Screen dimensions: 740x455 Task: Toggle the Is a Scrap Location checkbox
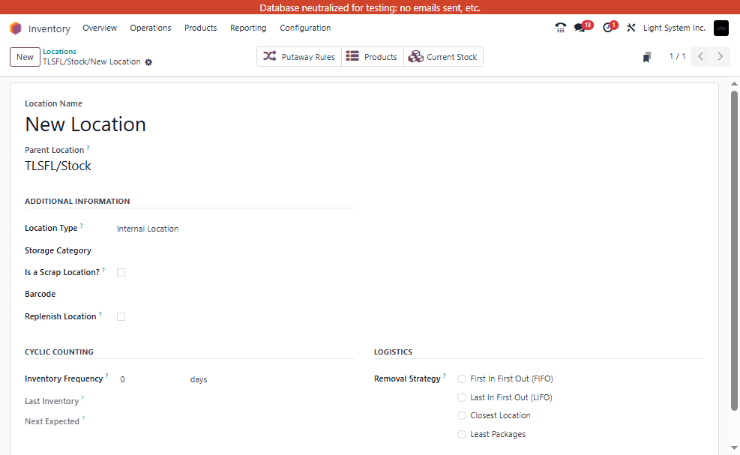coord(121,272)
